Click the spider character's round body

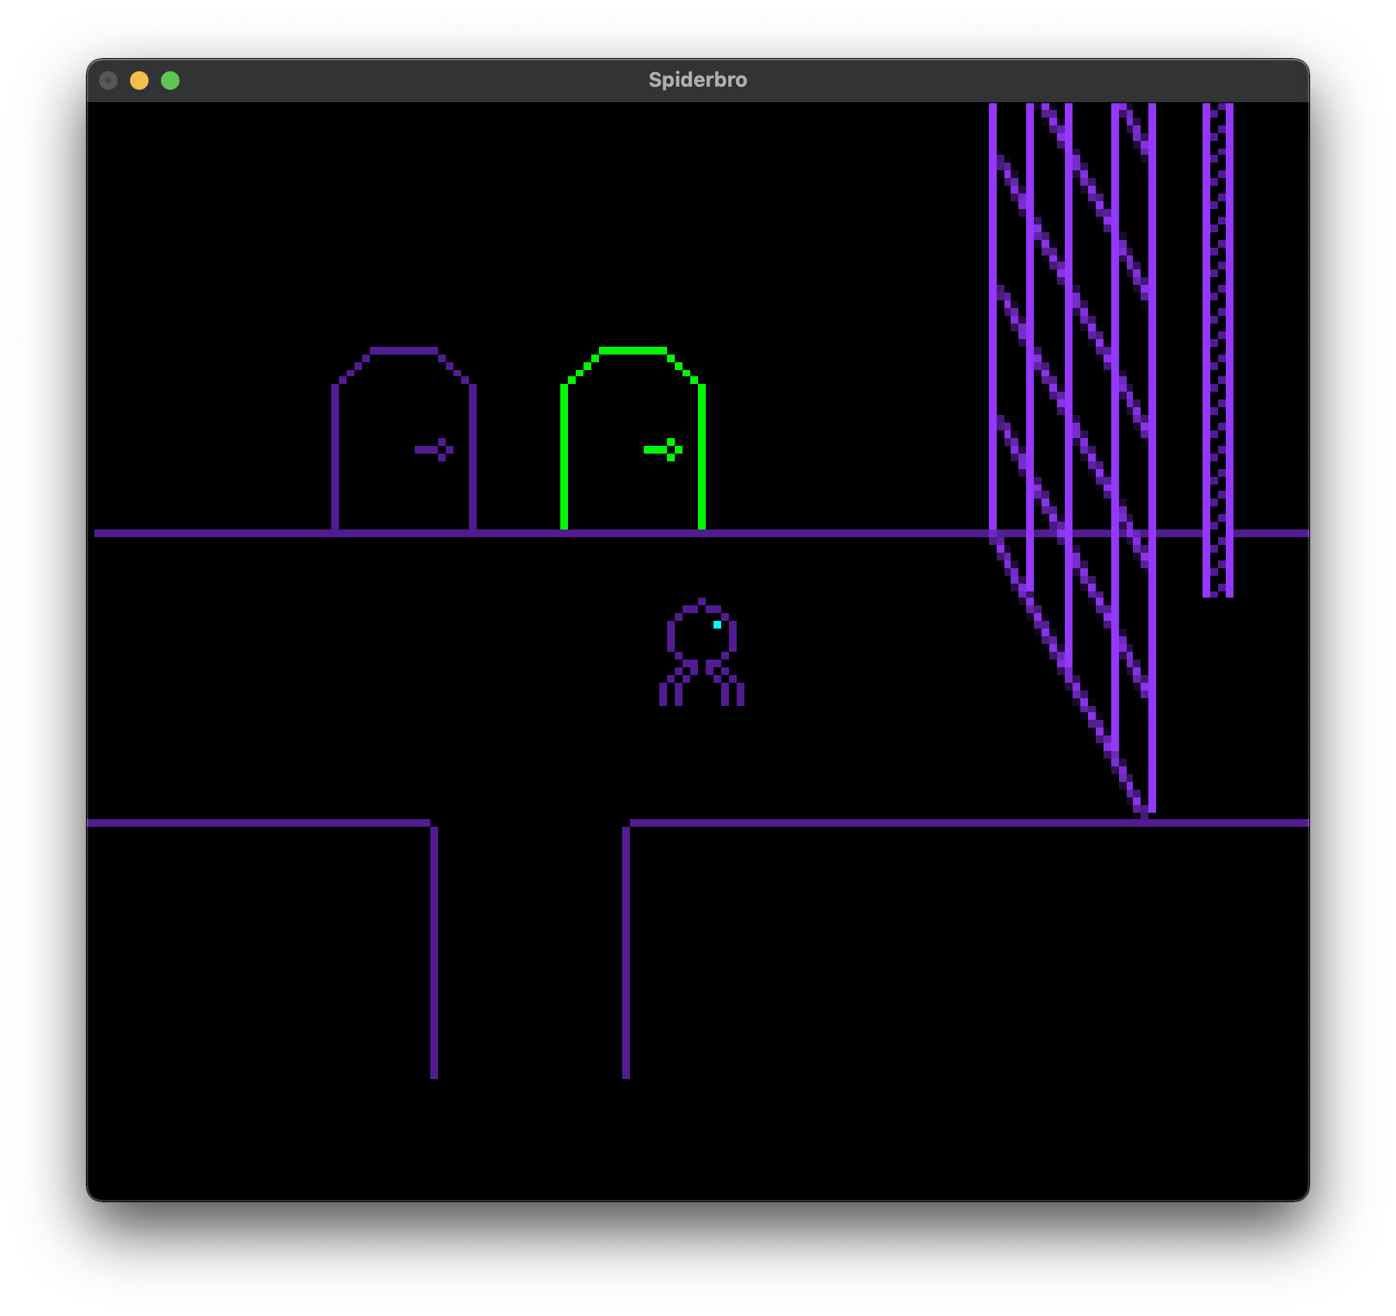pyautogui.click(x=701, y=634)
